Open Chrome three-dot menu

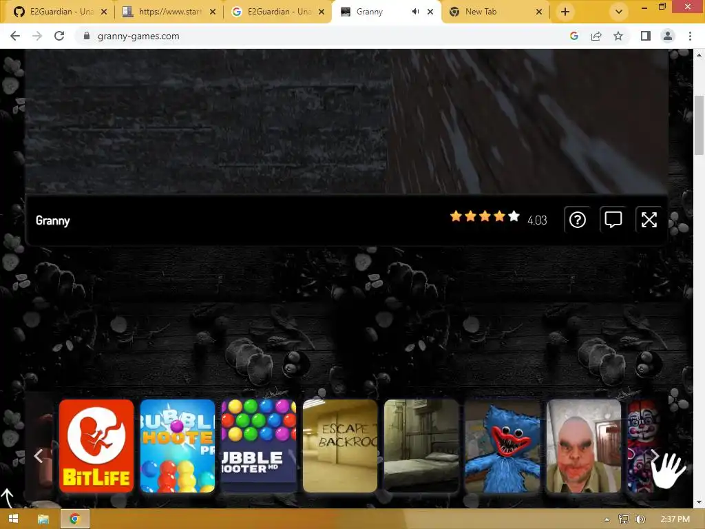coord(690,36)
